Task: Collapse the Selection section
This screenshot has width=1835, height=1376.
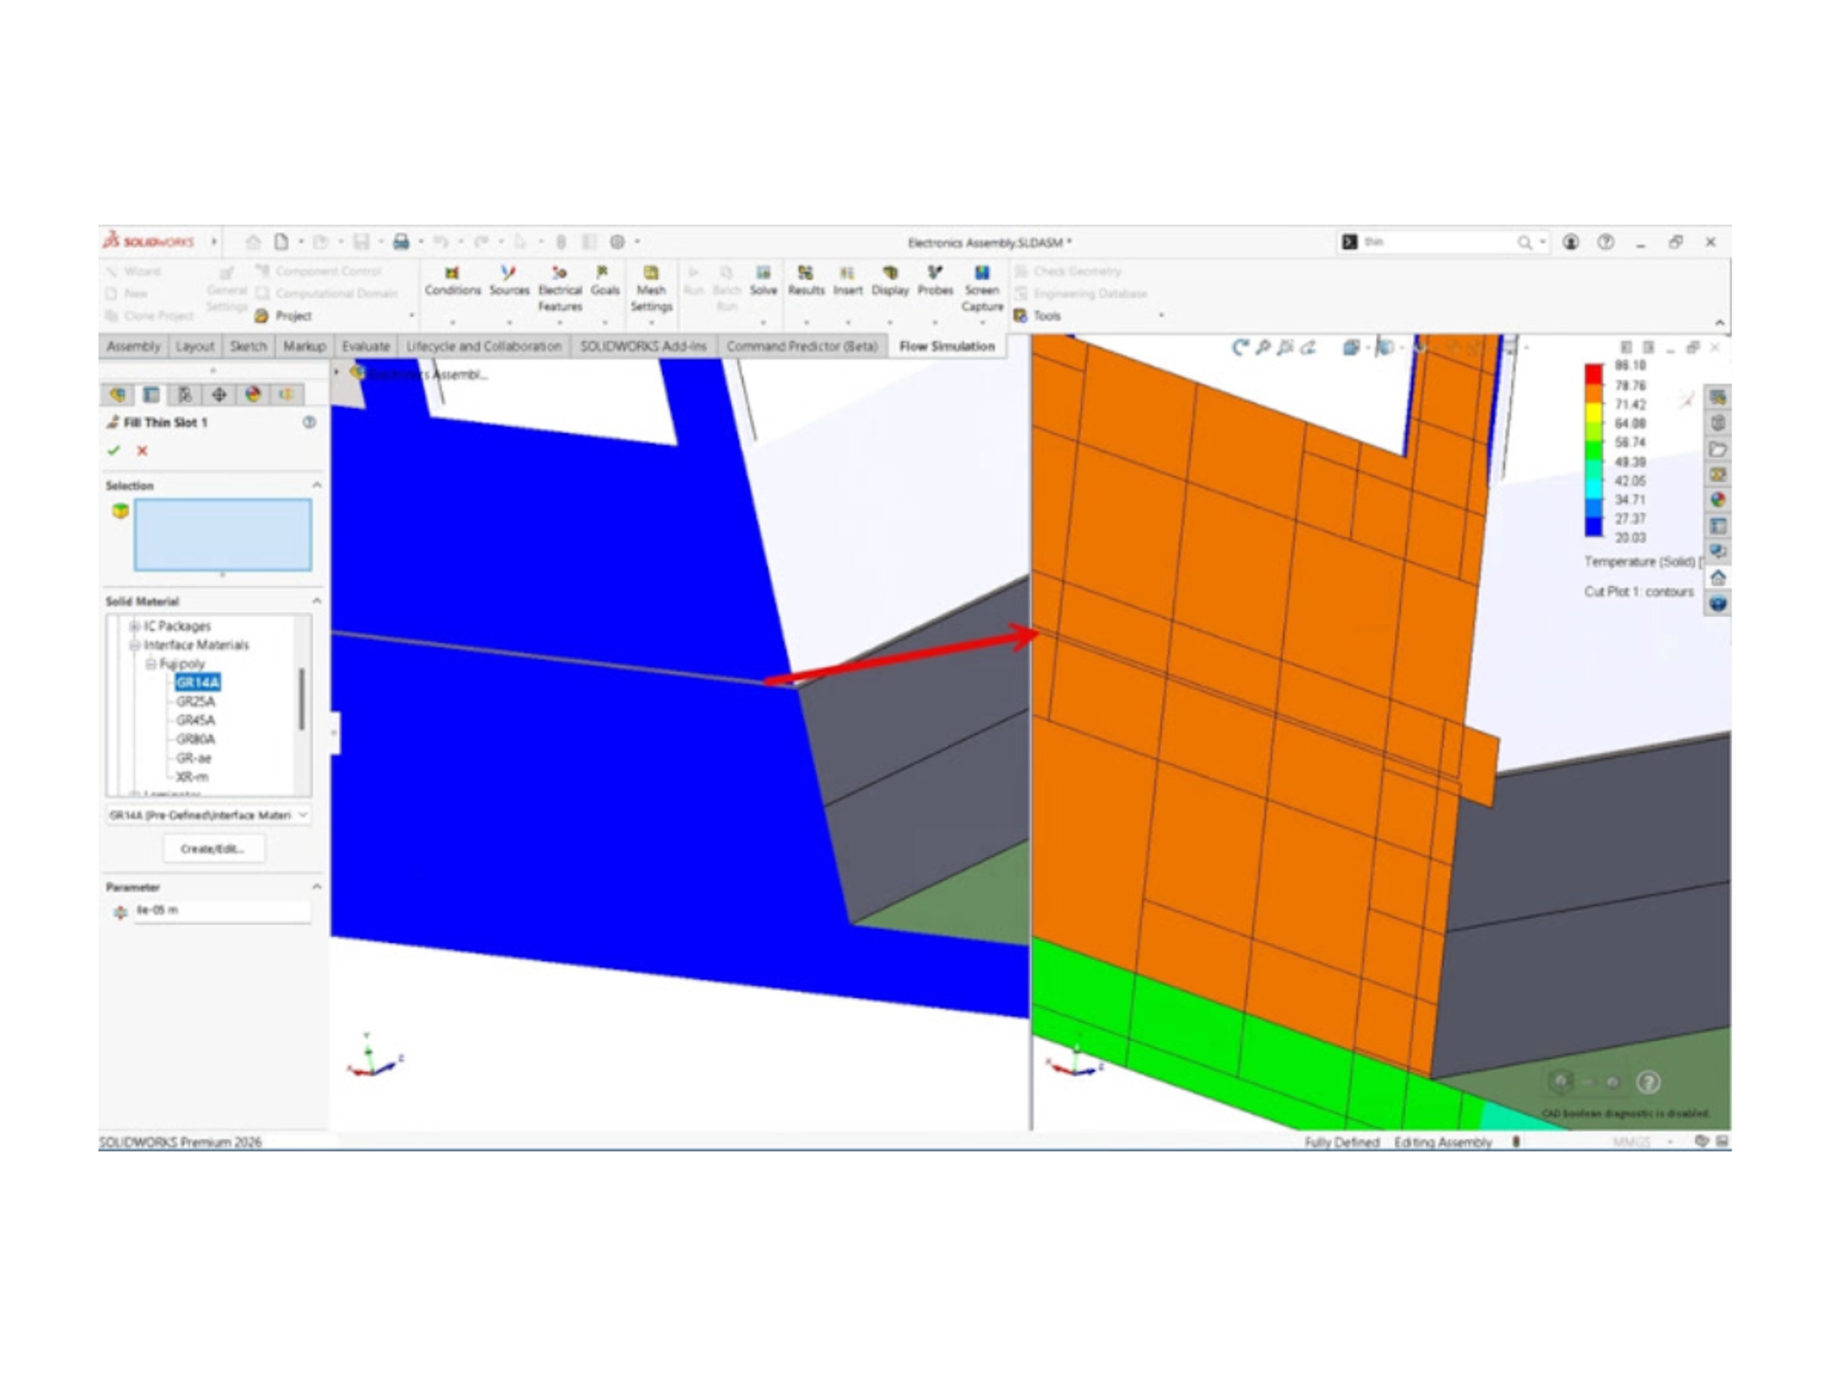Action: pos(316,485)
